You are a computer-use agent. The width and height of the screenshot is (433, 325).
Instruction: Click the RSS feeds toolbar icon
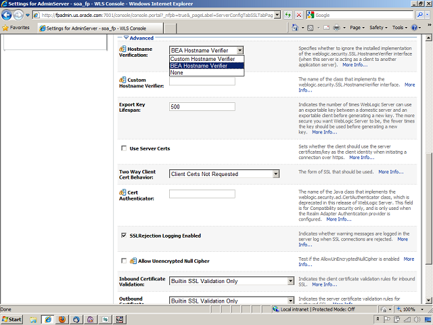pyautogui.click(x=311, y=28)
